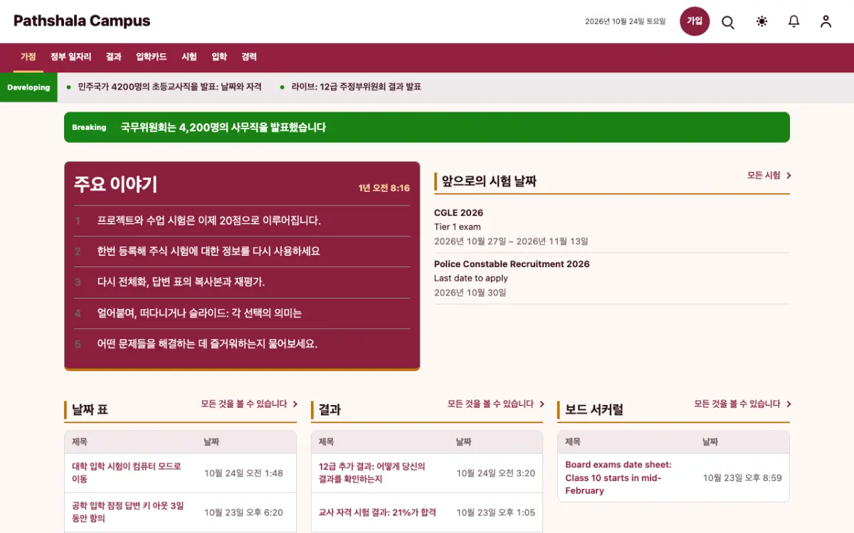Click 모든 것을 볼 수 있습니다 in 보드 서커럴

pyautogui.click(x=743, y=404)
